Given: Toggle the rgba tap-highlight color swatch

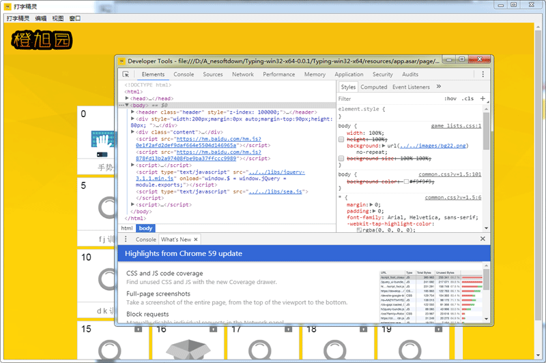Looking at the screenshot, I should coord(360,230).
